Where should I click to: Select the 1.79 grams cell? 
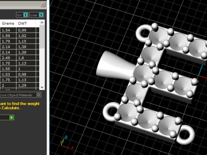click(x=8, y=41)
